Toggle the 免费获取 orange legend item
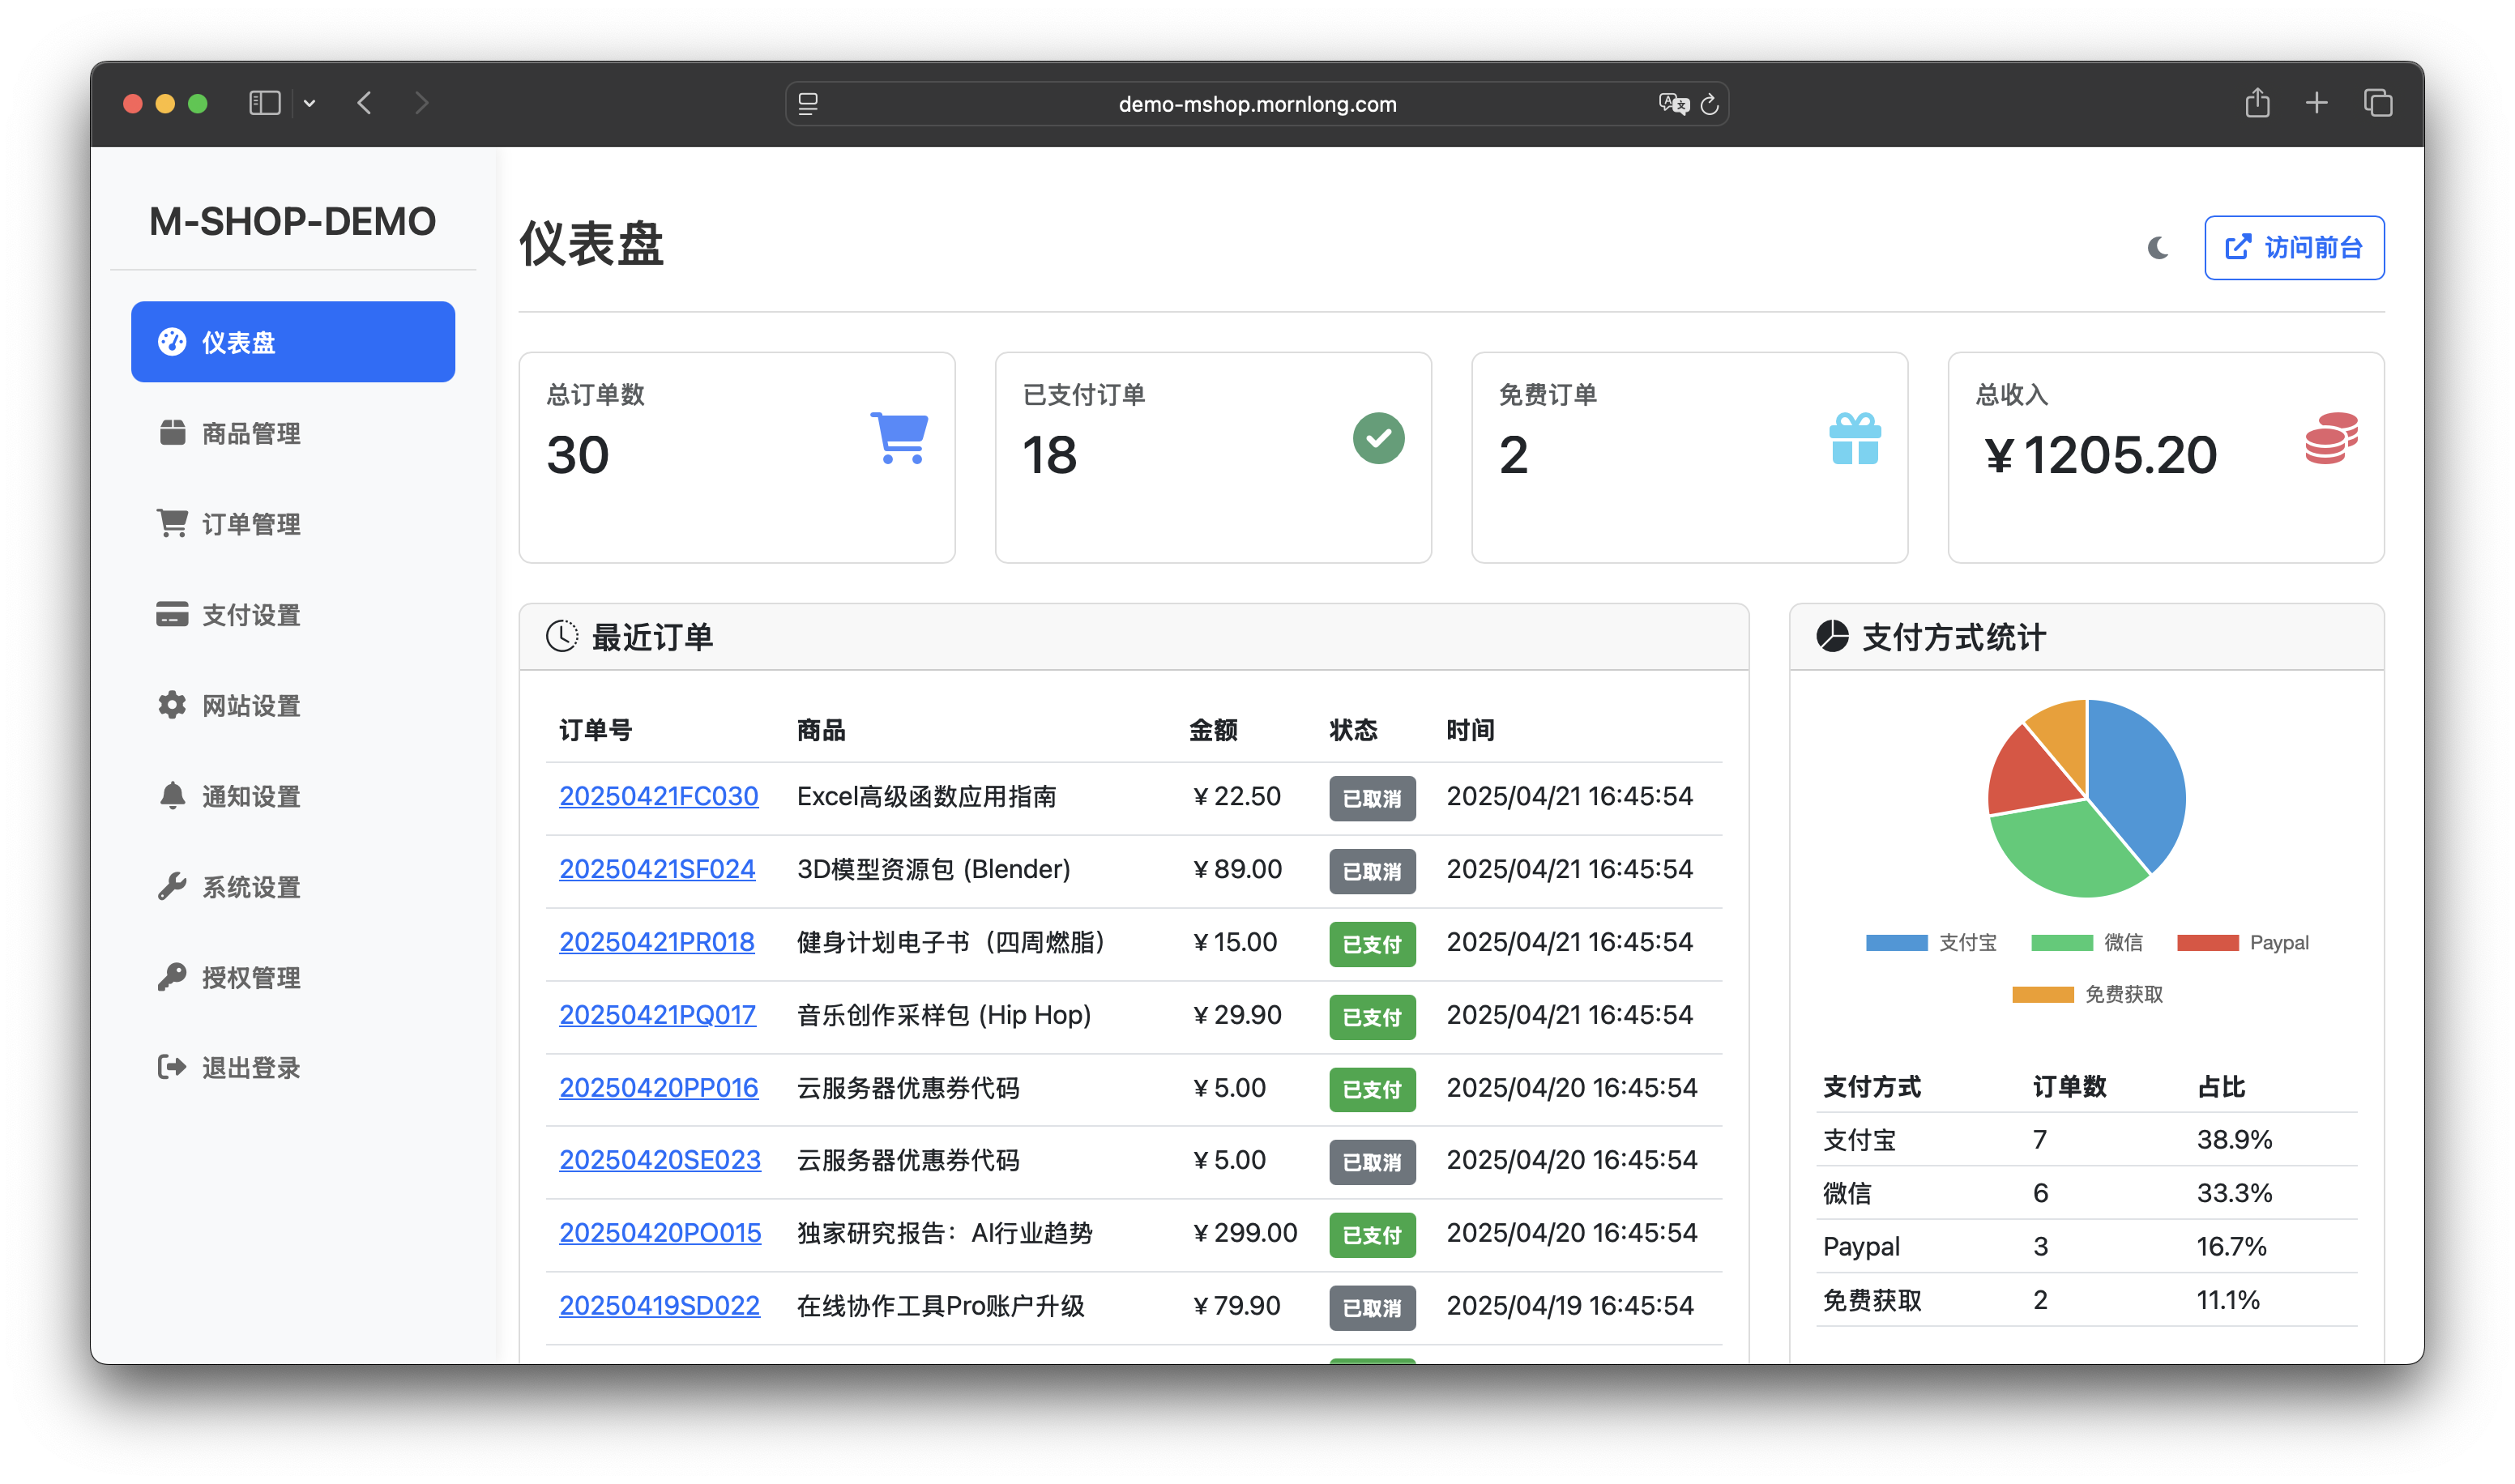 (2087, 995)
